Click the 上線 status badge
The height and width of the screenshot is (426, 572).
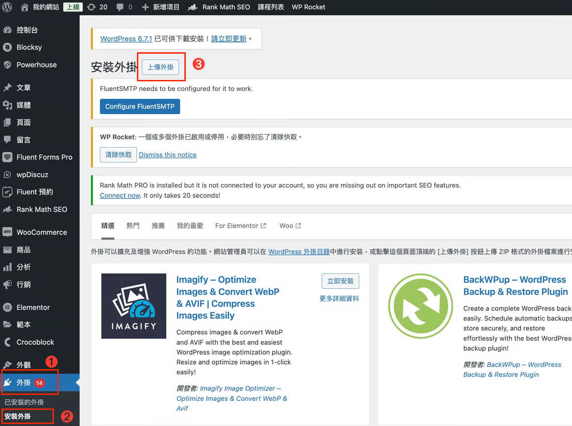tap(73, 7)
